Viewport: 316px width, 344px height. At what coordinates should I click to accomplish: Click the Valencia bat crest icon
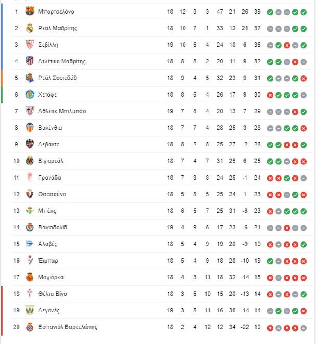click(30, 128)
